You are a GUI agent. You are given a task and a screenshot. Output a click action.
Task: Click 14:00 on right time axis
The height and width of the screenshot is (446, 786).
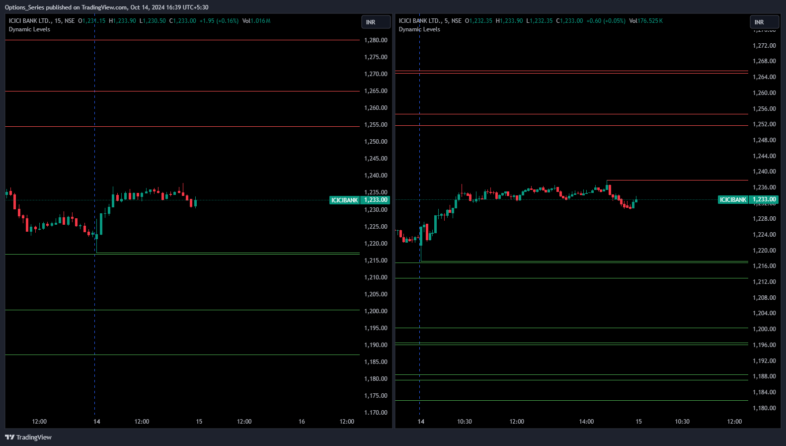pyautogui.click(x=586, y=422)
